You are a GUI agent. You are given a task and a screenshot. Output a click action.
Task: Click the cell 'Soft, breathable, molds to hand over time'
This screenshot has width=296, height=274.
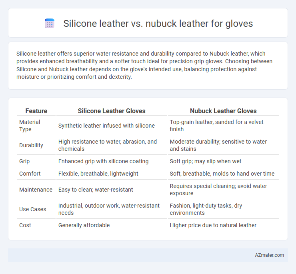(223, 174)
